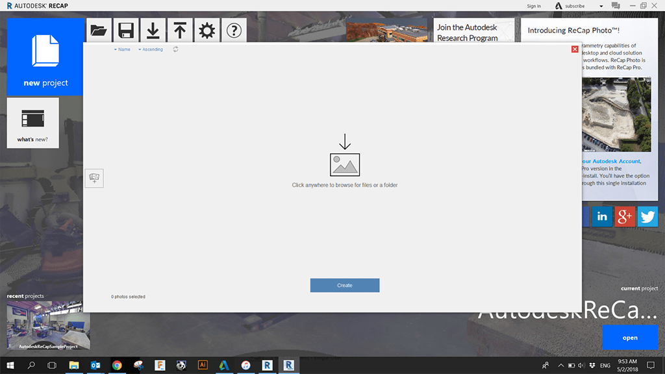Click the save floppy disk icon
The height and width of the screenshot is (374, 665).
pyautogui.click(x=126, y=31)
